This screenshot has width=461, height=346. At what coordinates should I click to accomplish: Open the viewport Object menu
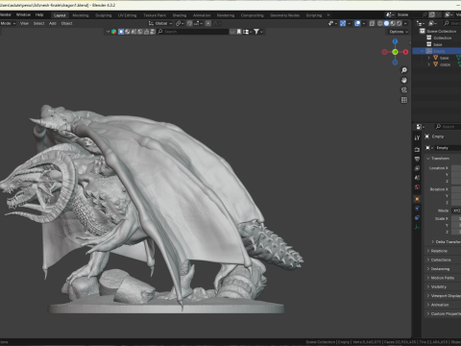click(x=66, y=23)
